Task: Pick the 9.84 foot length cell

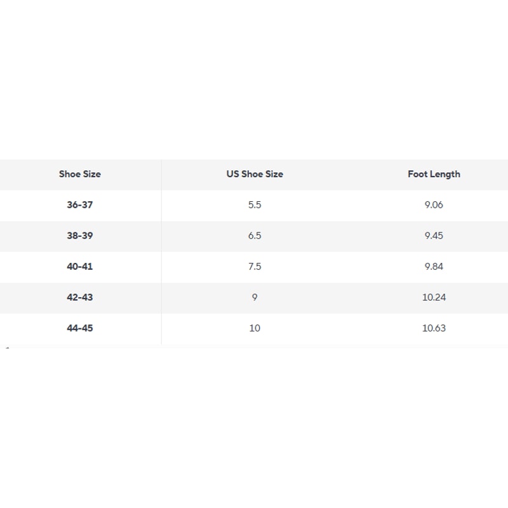Action: 434,267
